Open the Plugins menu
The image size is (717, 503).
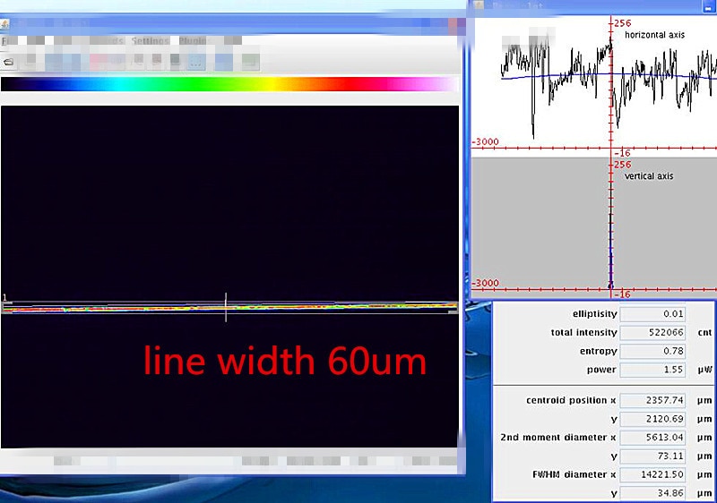(x=192, y=41)
